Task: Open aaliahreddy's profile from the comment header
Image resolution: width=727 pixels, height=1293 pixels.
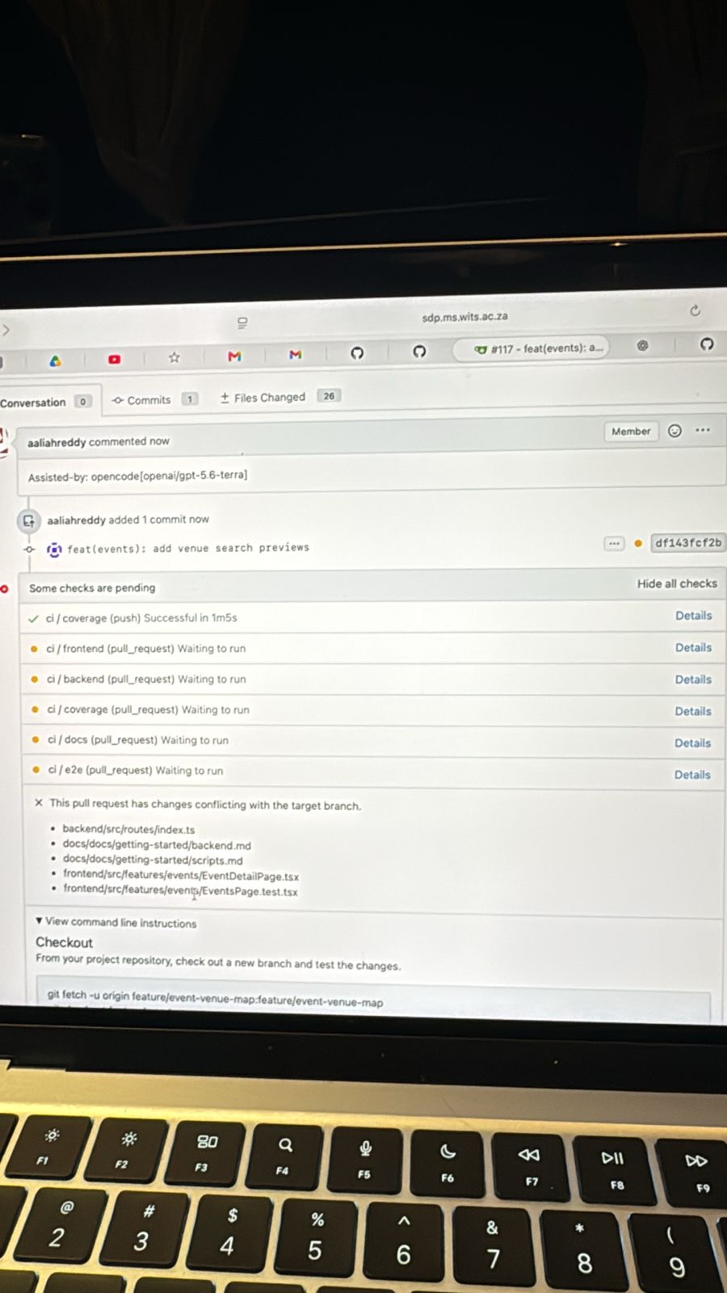Action: 57,442
